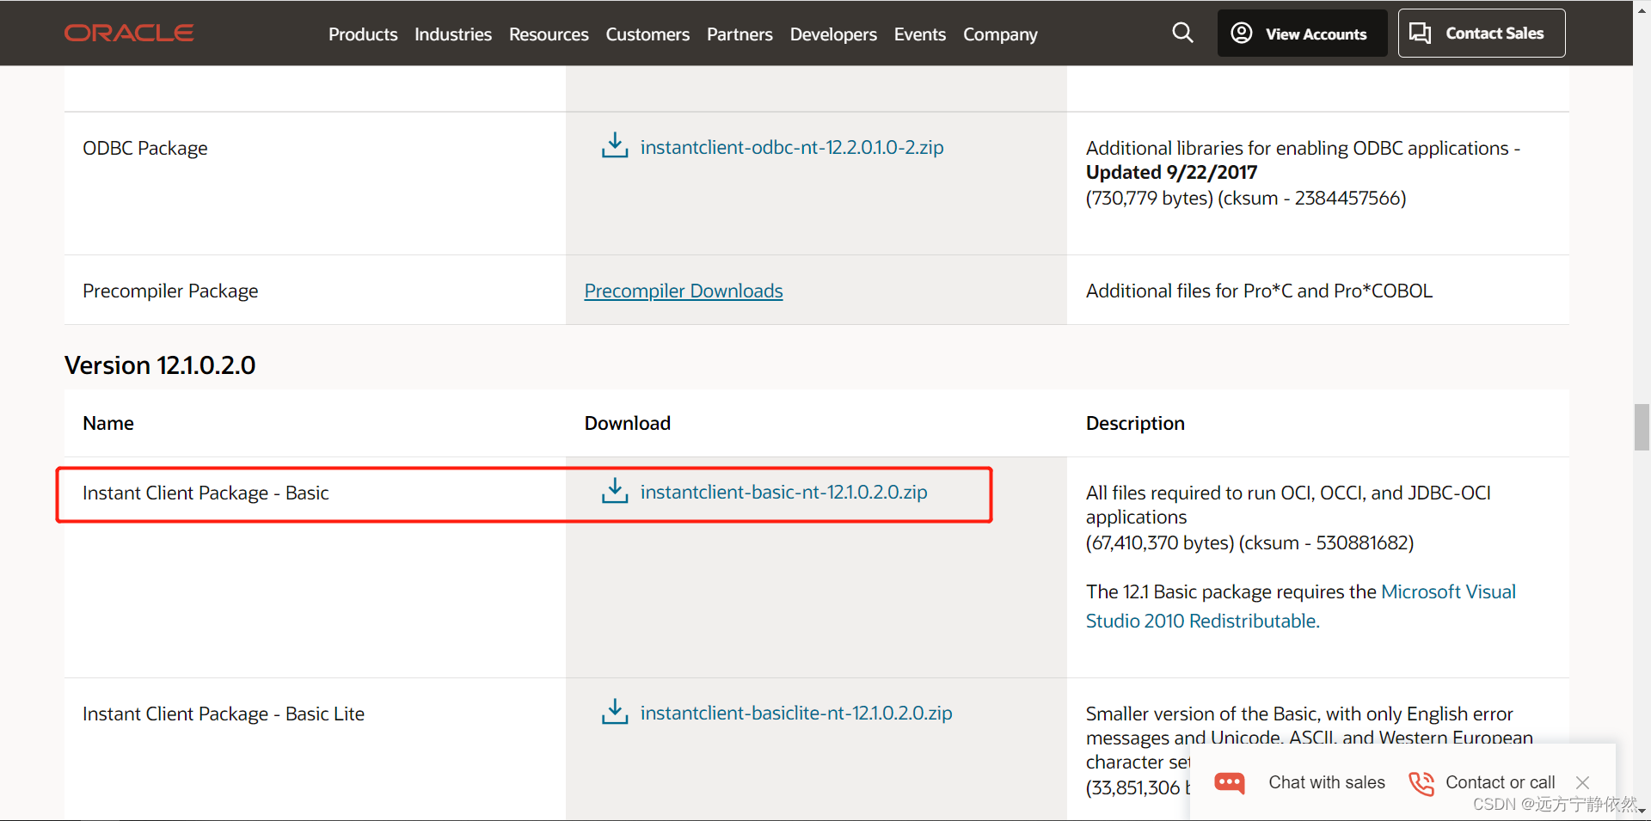Download instantclient-basic-nt-12.1.0.2.0.zip
This screenshot has width=1651, height=821.
tap(783, 492)
